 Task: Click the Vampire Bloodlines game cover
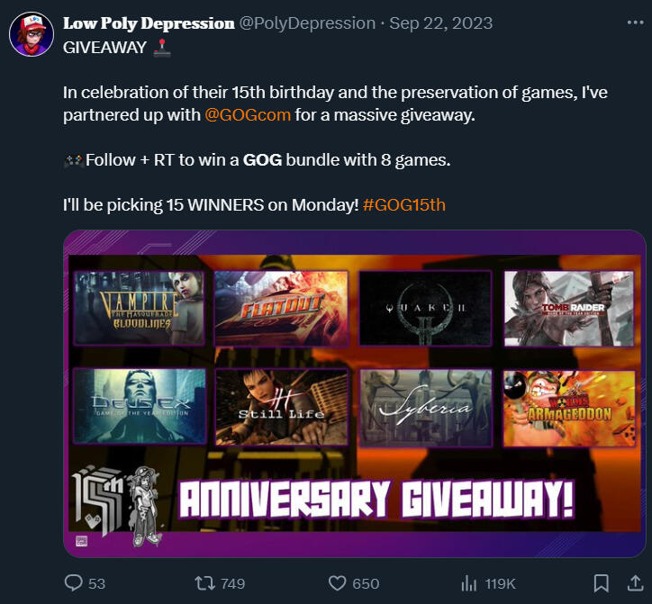140,308
